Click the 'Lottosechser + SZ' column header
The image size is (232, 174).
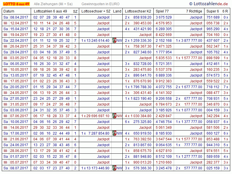[96, 11]
